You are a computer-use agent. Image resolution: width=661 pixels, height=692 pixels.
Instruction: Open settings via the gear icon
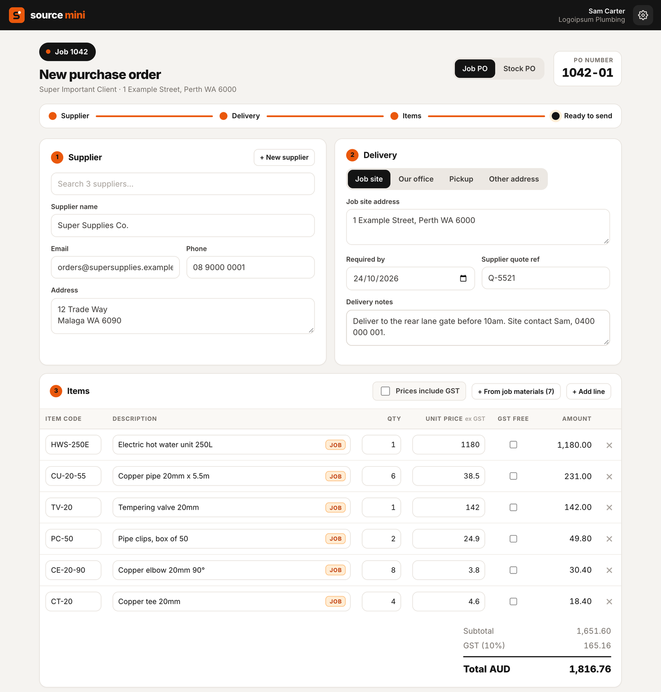(643, 15)
